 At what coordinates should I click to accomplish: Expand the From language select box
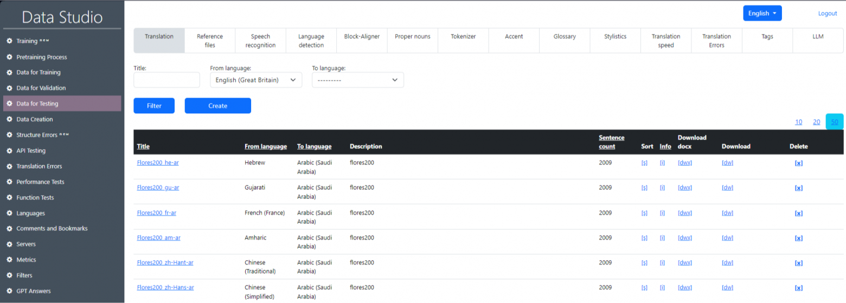(x=256, y=80)
